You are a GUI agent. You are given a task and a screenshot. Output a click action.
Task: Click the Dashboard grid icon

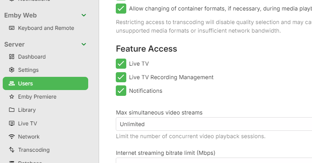pos(12,57)
